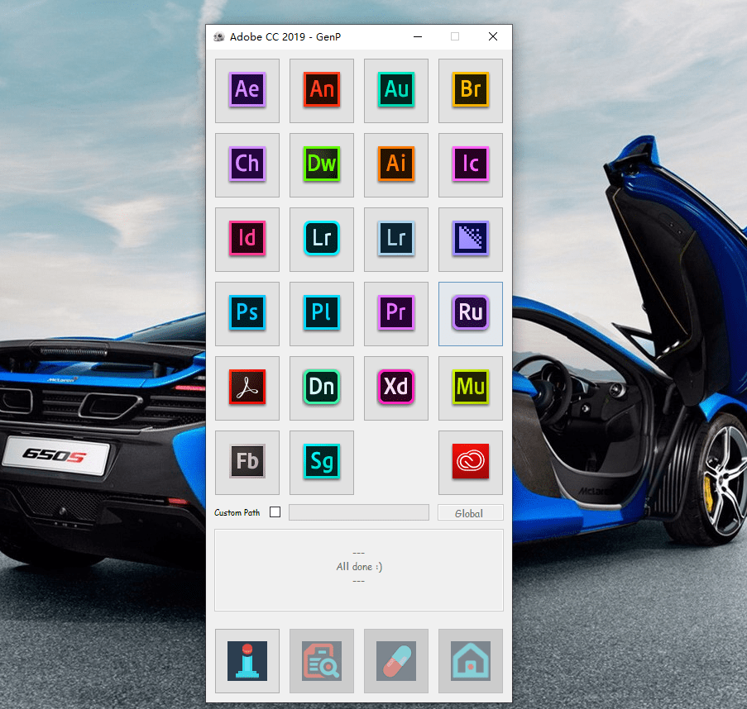Close the Adobe CC 2019 GenP window

click(x=493, y=36)
